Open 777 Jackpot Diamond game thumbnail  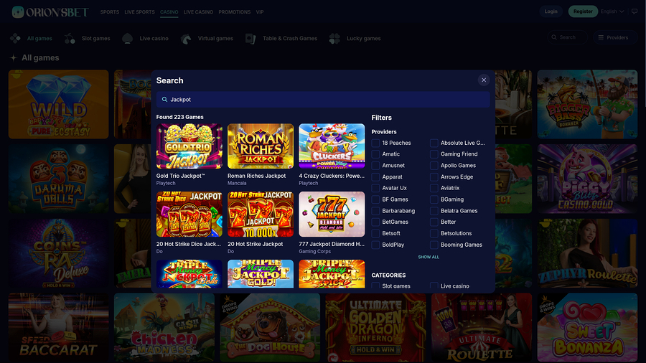pyautogui.click(x=332, y=214)
